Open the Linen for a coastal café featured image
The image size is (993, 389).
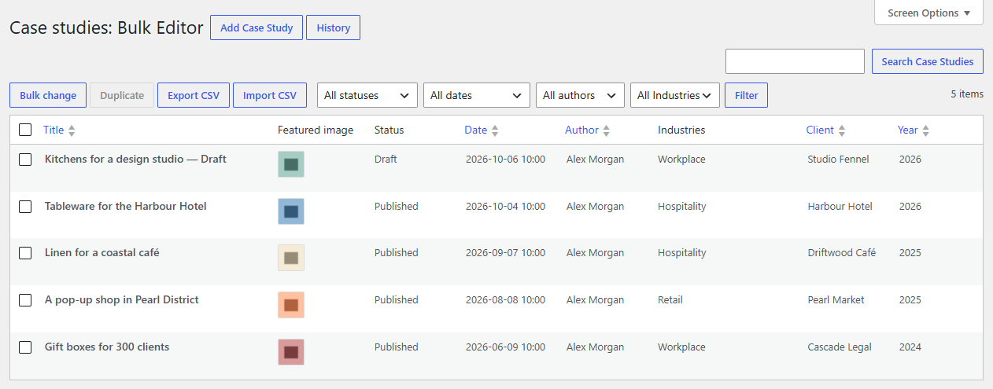(291, 258)
